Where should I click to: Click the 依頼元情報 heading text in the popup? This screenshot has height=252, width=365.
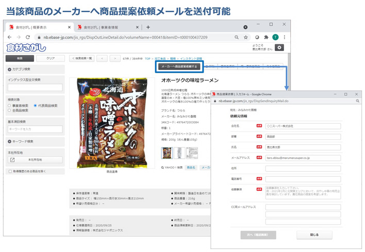239,116
